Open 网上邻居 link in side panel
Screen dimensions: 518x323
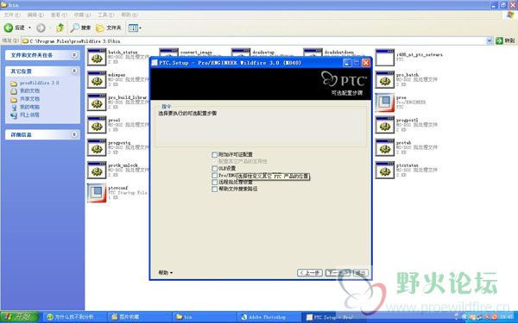click(x=29, y=115)
